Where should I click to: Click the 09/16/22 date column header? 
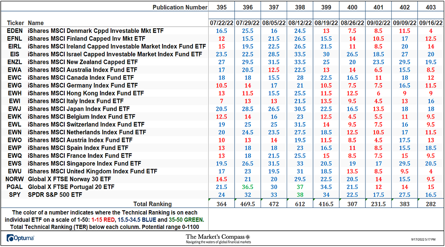click(431, 23)
